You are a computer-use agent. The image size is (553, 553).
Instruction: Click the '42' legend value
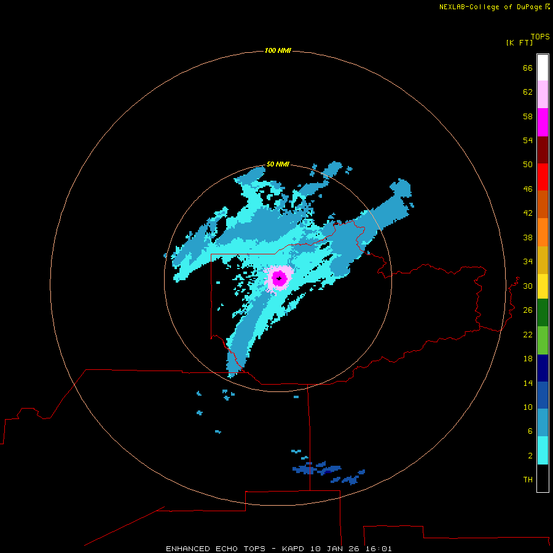528,213
